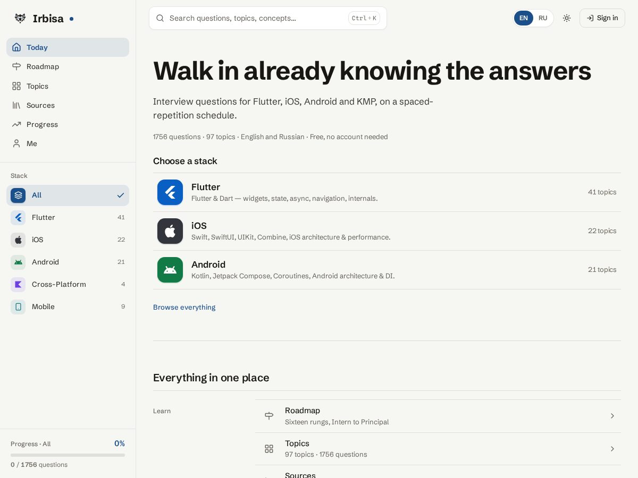The width and height of the screenshot is (638, 478).
Task: Toggle the light/dark theme sun icon
Action: 567,18
